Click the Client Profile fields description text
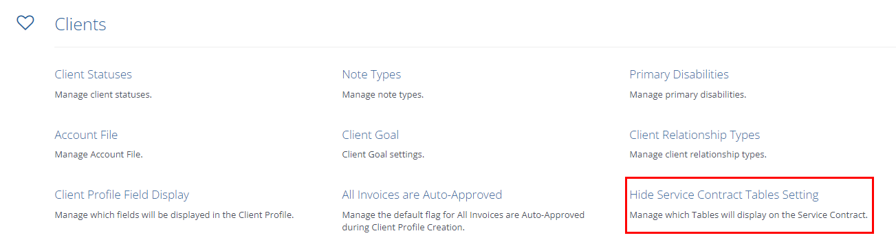 175,215
